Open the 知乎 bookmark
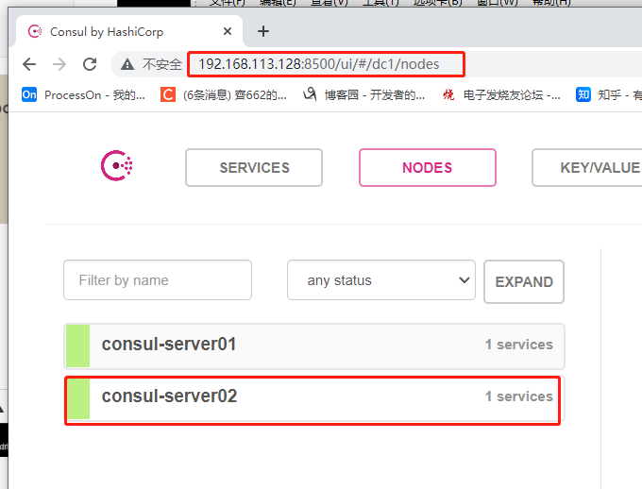 (x=608, y=95)
